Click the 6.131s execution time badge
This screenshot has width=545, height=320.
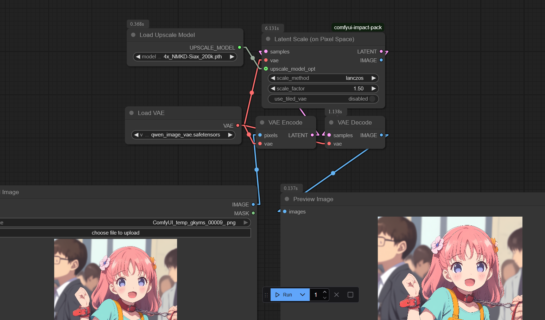(272, 28)
